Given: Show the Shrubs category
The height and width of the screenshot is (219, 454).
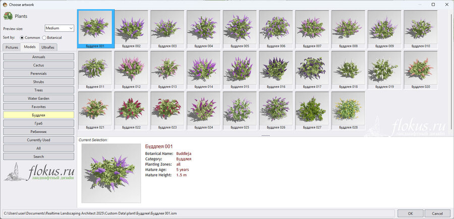Looking at the screenshot, I should click(x=38, y=82).
